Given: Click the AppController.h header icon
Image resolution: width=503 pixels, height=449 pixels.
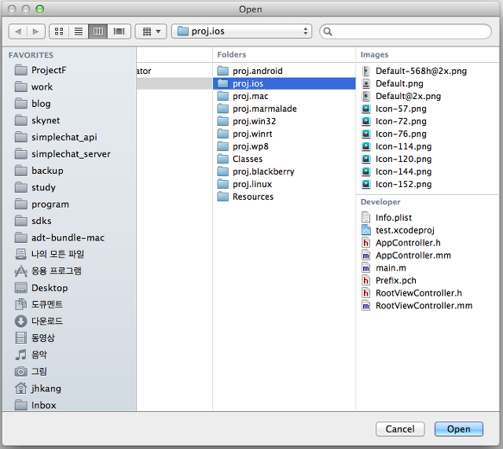Looking at the screenshot, I should click(365, 243).
